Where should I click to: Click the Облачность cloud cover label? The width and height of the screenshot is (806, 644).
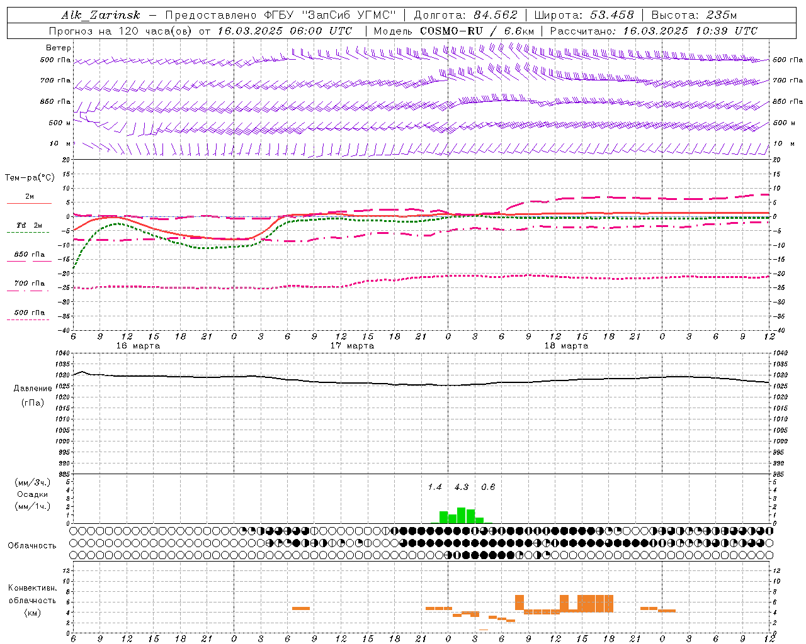coord(32,546)
